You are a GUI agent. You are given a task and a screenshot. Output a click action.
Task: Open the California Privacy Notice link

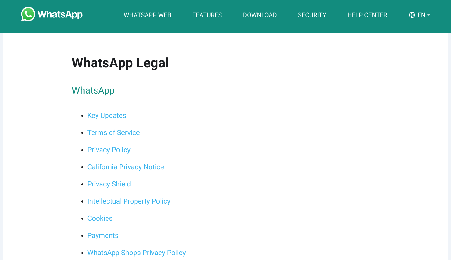(x=126, y=167)
